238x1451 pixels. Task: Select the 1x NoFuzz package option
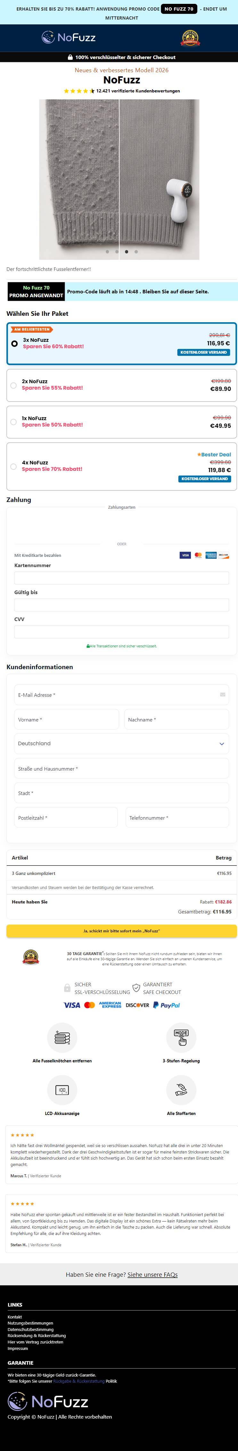(121, 422)
